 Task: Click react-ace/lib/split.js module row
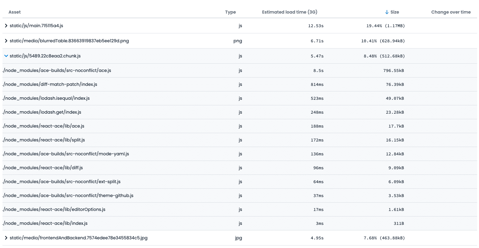240,140
